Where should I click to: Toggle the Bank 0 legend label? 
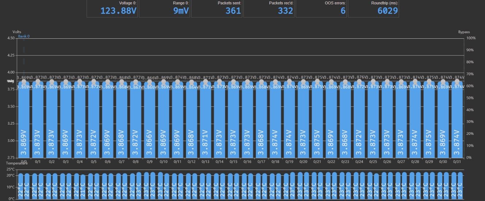(24, 37)
